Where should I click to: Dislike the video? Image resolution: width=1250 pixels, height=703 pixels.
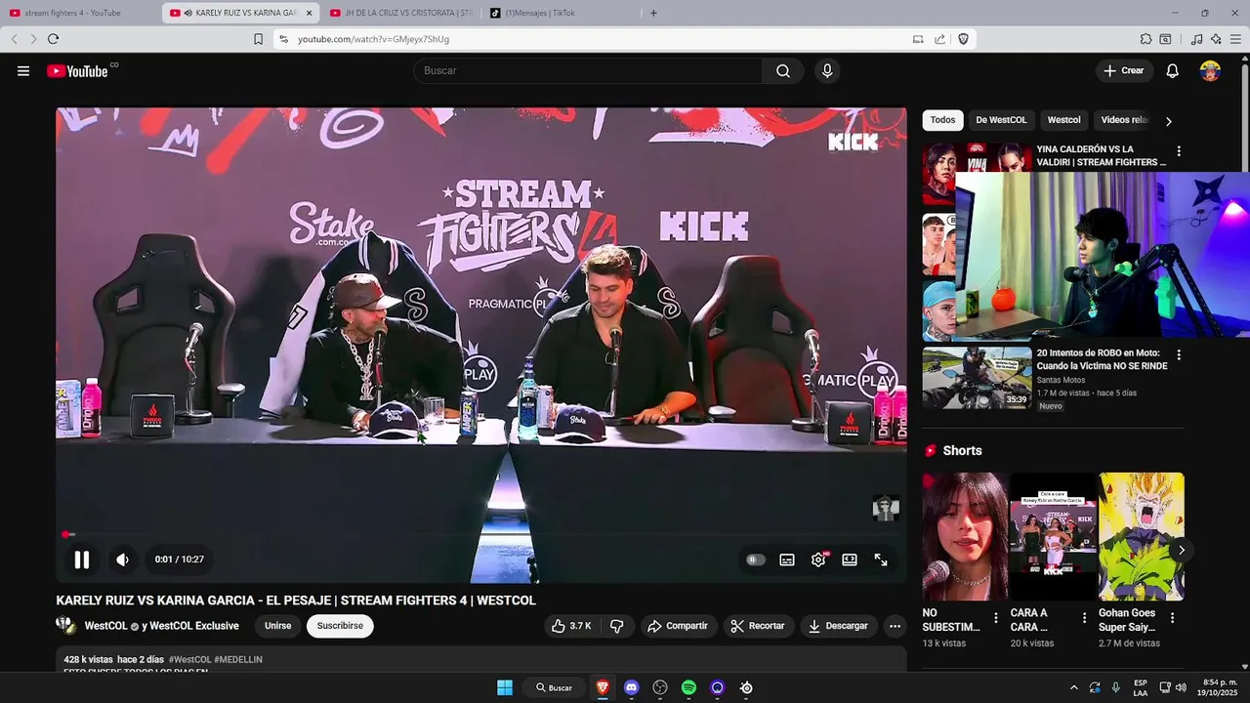617,626
